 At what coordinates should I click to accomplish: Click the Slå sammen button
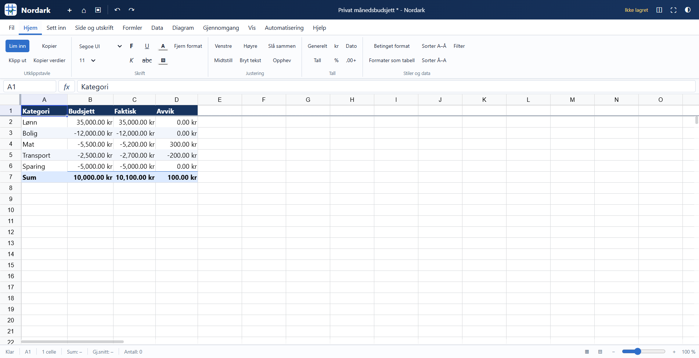click(282, 46)
